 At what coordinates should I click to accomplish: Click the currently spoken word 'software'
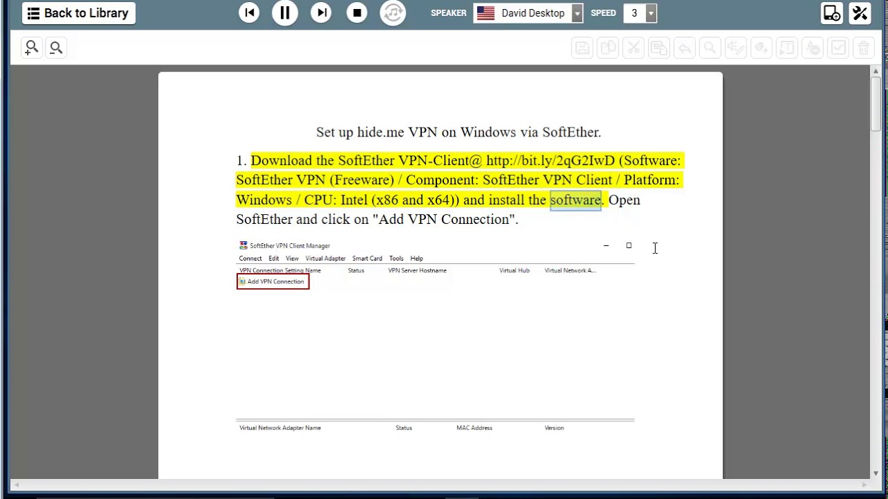[x=575, y=200]
